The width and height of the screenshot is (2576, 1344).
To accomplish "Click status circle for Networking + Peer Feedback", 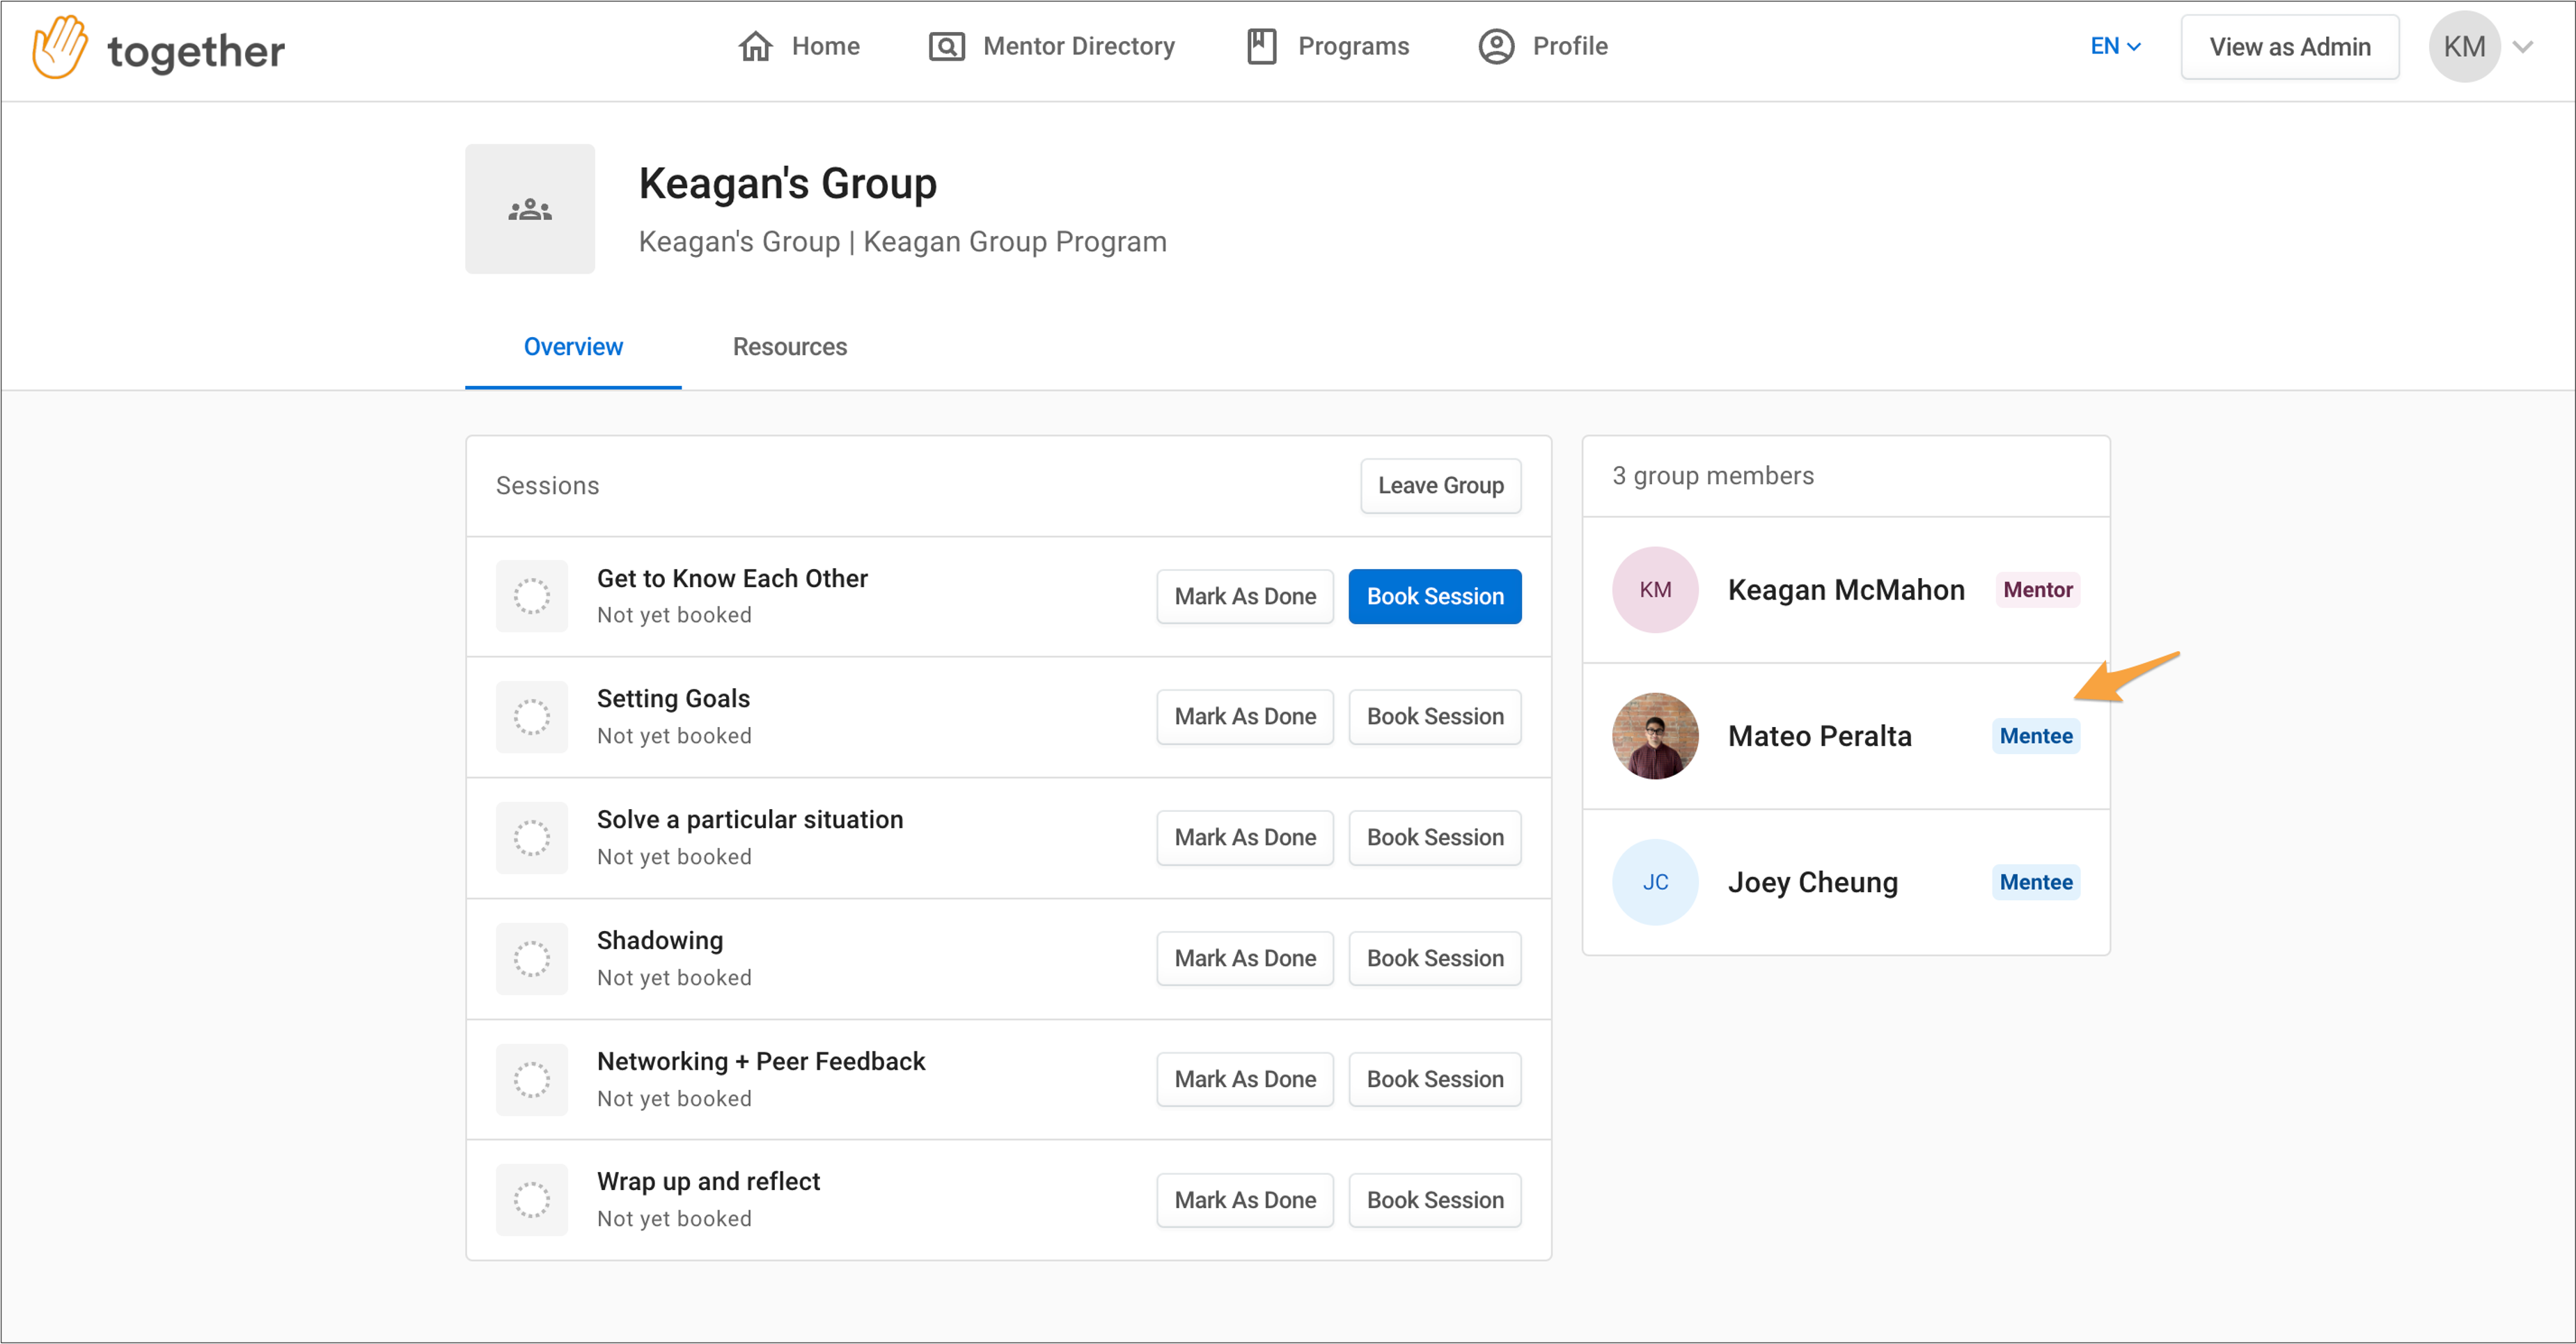I will tap(532, 1080).
